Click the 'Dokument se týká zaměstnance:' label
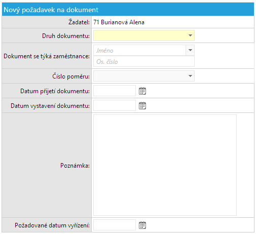Viewport: 256px width, 234px height. 47,56
